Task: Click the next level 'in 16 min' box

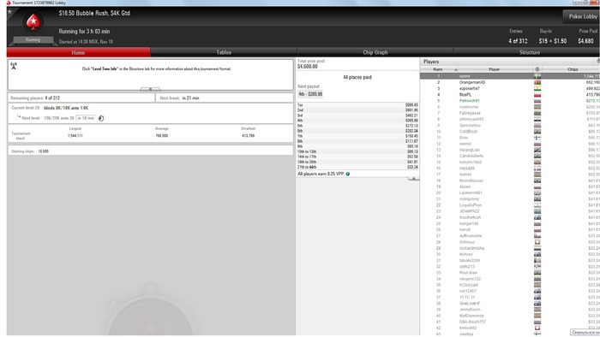Action: click(86, 118)
